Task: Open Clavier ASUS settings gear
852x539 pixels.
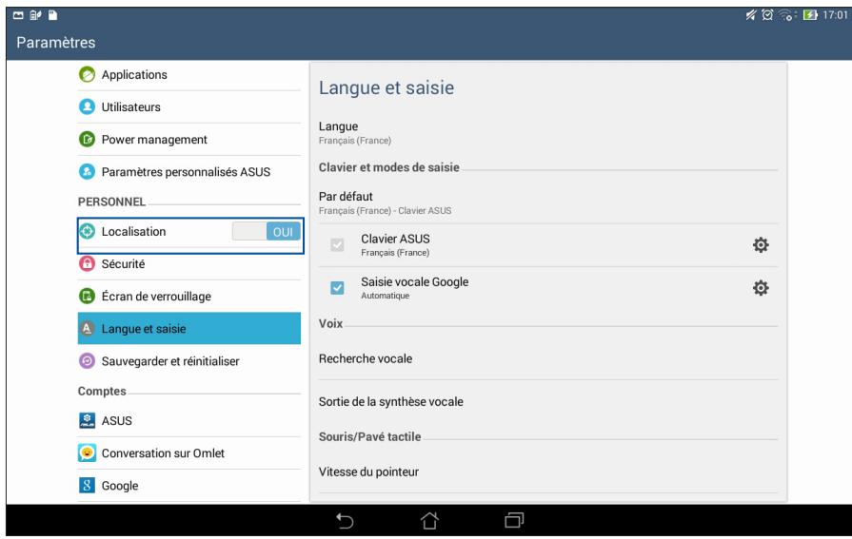Action: [x=761, y=245]
